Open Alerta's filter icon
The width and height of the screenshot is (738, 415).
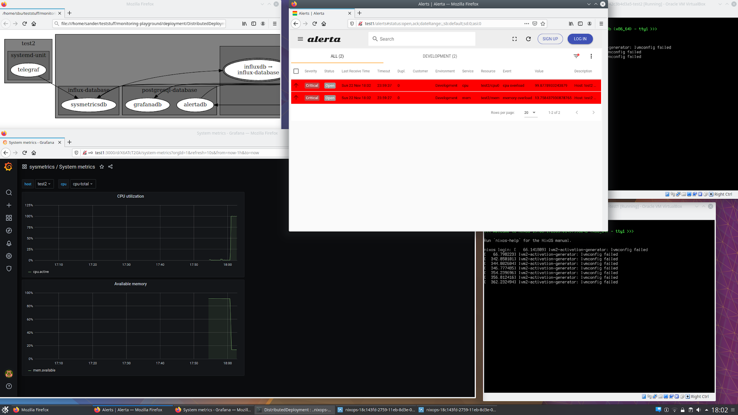(576, 56)
